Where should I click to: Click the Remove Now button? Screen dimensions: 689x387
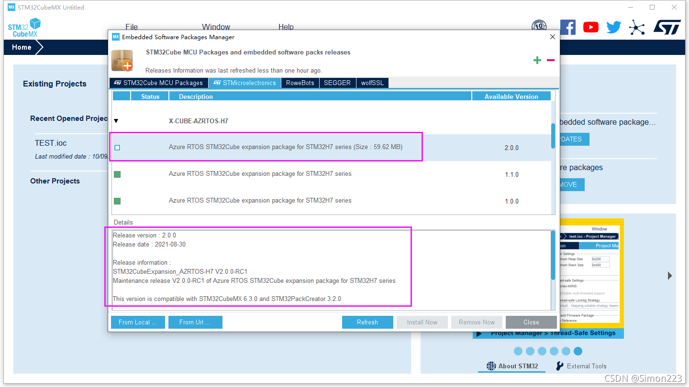pyautogui.click(x=477, y=322)
